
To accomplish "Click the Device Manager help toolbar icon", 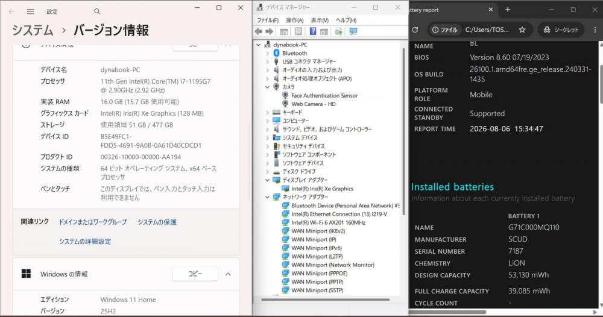I will pos(313,31).
